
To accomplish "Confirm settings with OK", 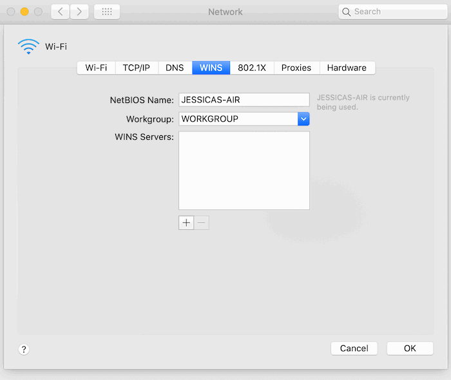I will pos(410,348).
